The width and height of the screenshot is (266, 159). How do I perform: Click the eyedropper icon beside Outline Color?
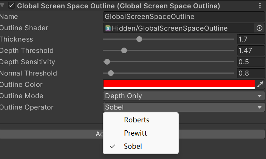pos(260,85)
